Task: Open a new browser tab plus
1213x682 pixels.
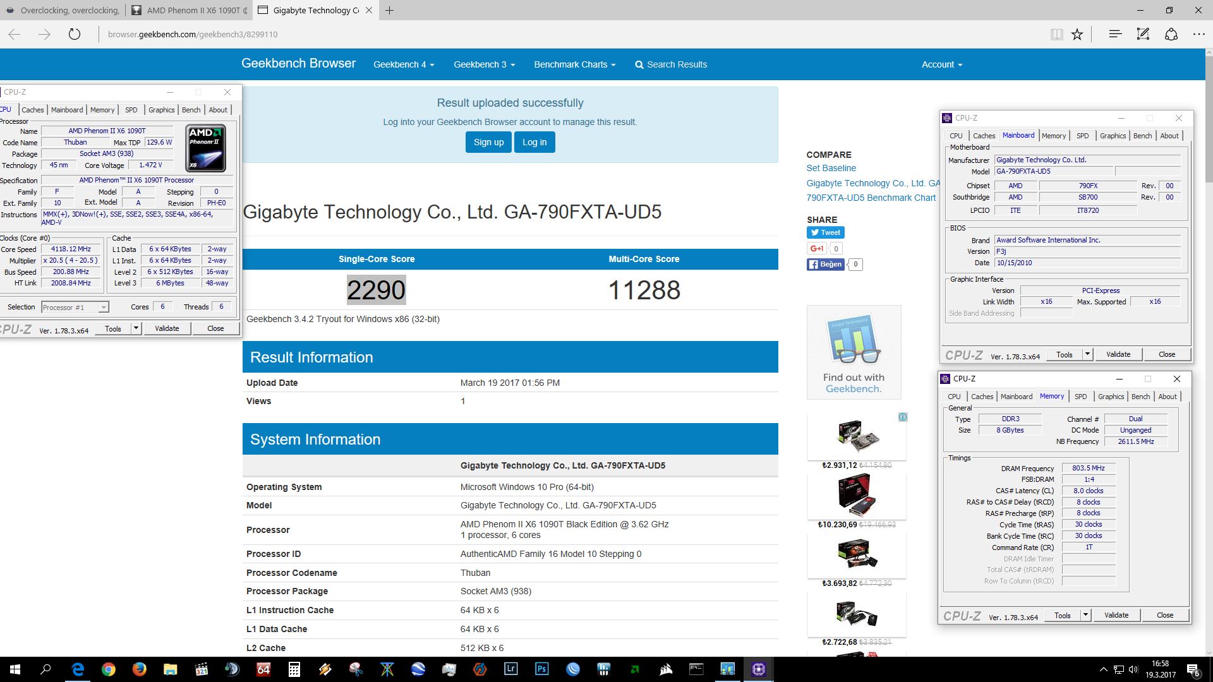Action: tap(390, 10)
